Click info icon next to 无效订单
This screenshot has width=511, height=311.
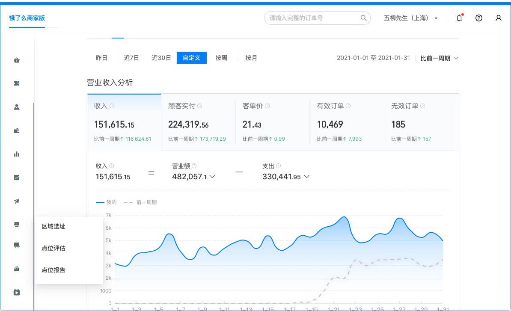tap(423, 106)
